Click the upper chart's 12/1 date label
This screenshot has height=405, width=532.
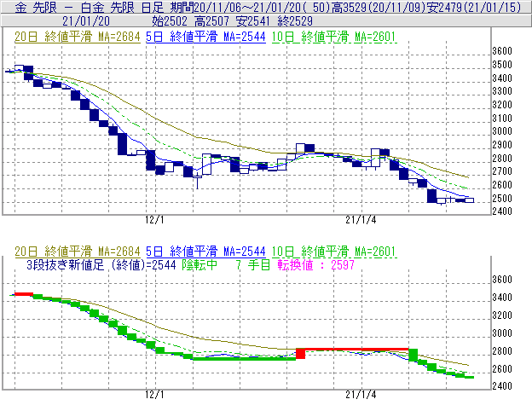[x=154, y=220]
